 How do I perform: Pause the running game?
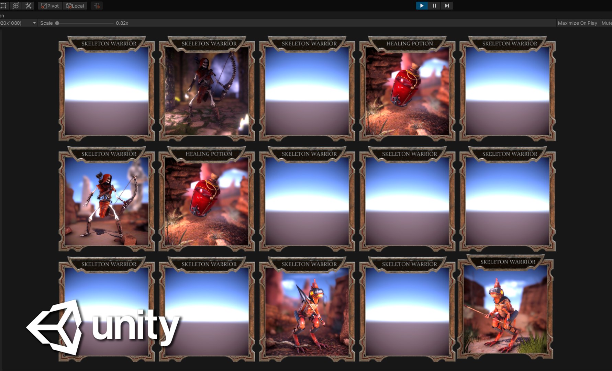[434, 5]
